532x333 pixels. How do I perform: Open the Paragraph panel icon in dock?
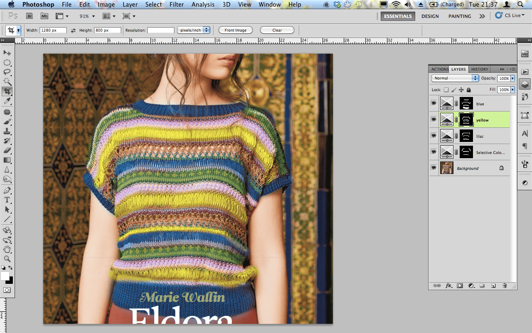click(x=525, y=146)
